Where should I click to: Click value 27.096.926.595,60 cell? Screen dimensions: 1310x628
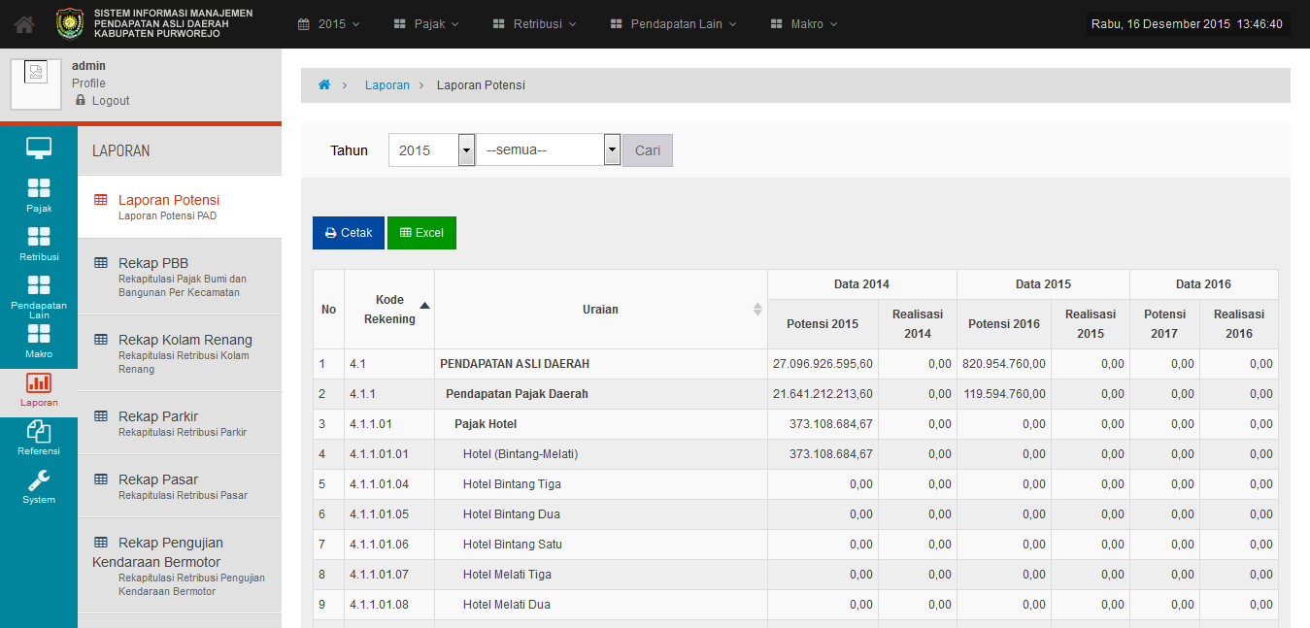(823, 364)
